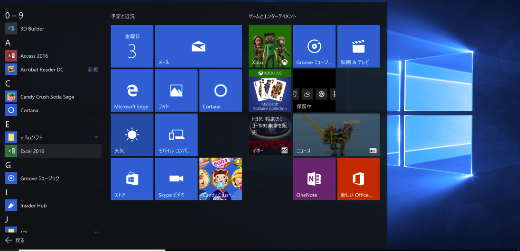Image resolution: width=520 pixels, height=251 pixels.
Task: Launch Access 2016 from app list
Action: pyautogui.click(x=53, y=55)
